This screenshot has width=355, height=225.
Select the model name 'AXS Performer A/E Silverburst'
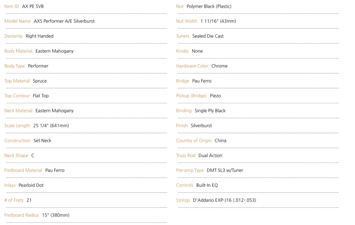tap(64, 21)
